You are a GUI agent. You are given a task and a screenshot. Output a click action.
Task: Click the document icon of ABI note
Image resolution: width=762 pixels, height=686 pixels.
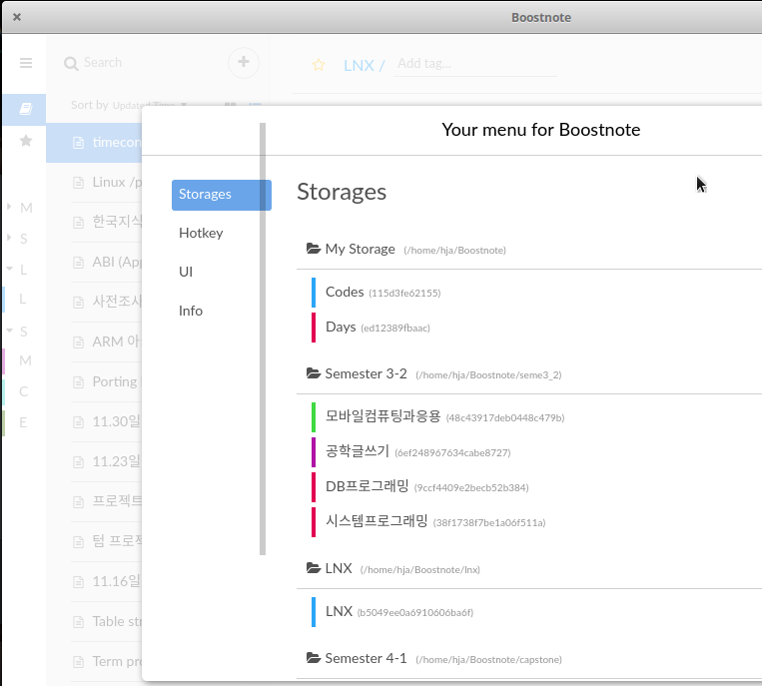78,263
